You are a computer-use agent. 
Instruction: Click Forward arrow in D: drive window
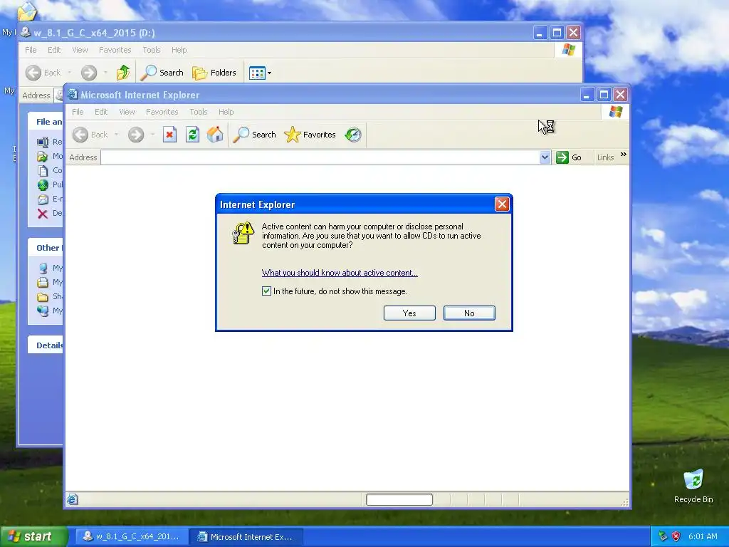[x=89, y=73]
